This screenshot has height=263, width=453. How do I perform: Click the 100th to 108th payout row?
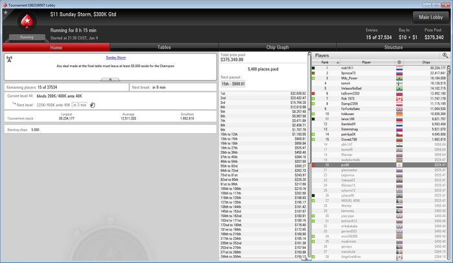coord(263,189)
